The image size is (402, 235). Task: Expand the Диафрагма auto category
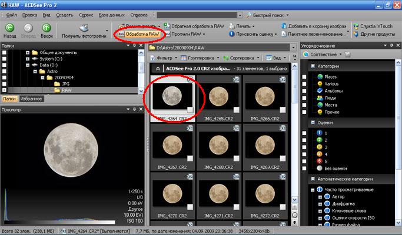click(320, 204)
